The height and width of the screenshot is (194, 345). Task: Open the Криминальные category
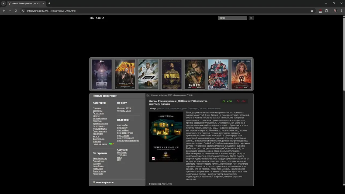pos(100,124)
